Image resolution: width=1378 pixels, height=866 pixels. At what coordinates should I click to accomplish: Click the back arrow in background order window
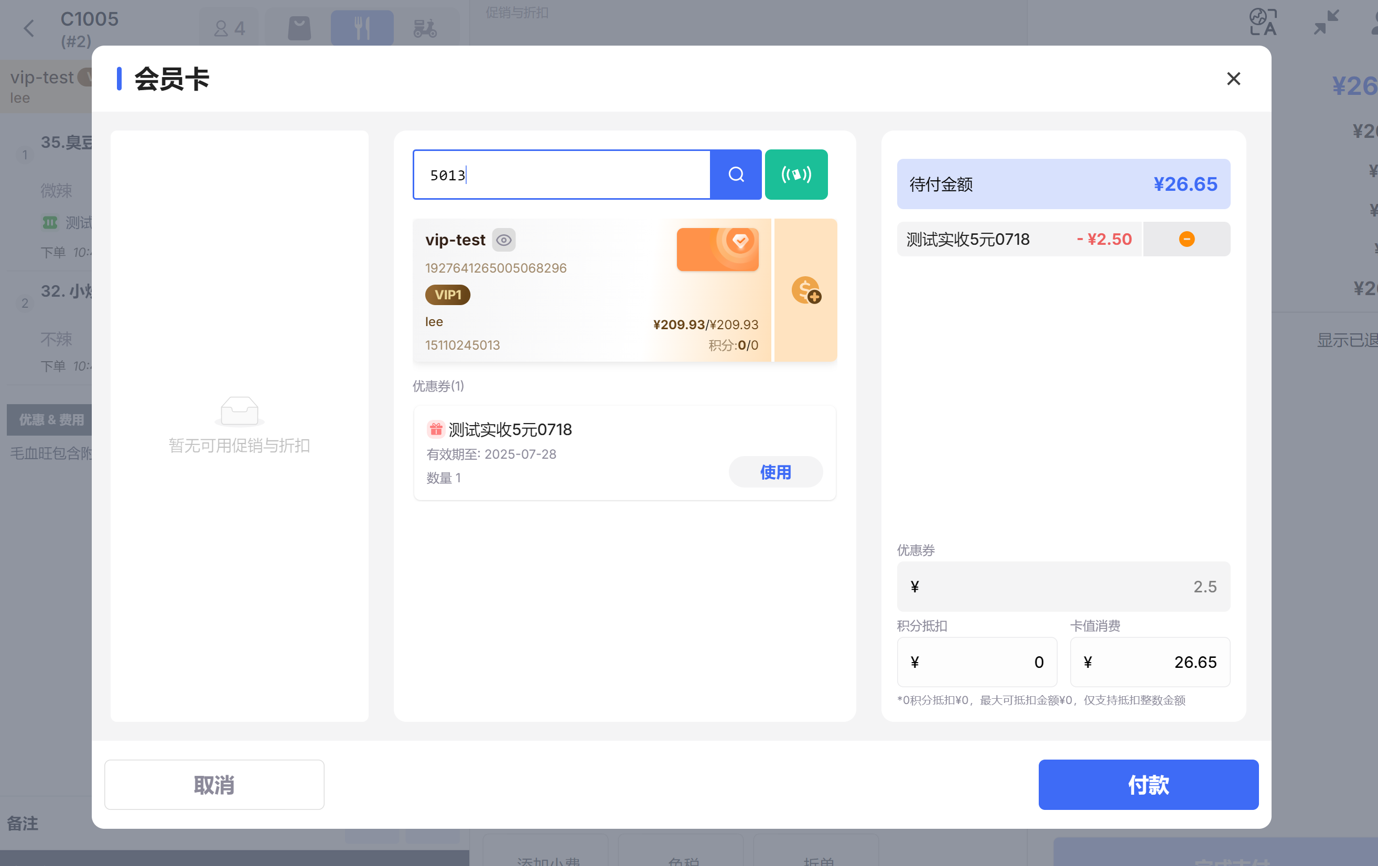point(29,28)
